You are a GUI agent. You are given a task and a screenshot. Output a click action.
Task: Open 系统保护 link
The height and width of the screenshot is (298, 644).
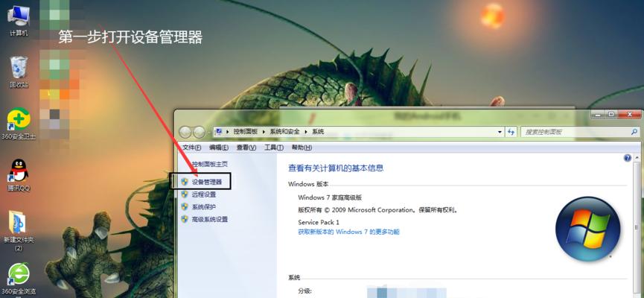(204, 207)
